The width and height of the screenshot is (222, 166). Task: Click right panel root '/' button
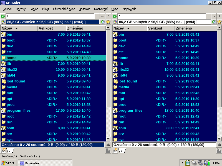coord(219,16)
